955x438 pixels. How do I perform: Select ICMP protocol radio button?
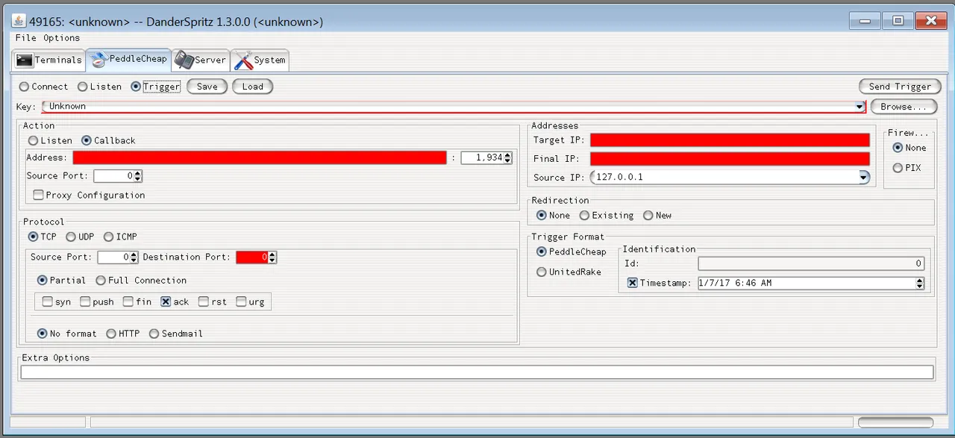point(109,237)
